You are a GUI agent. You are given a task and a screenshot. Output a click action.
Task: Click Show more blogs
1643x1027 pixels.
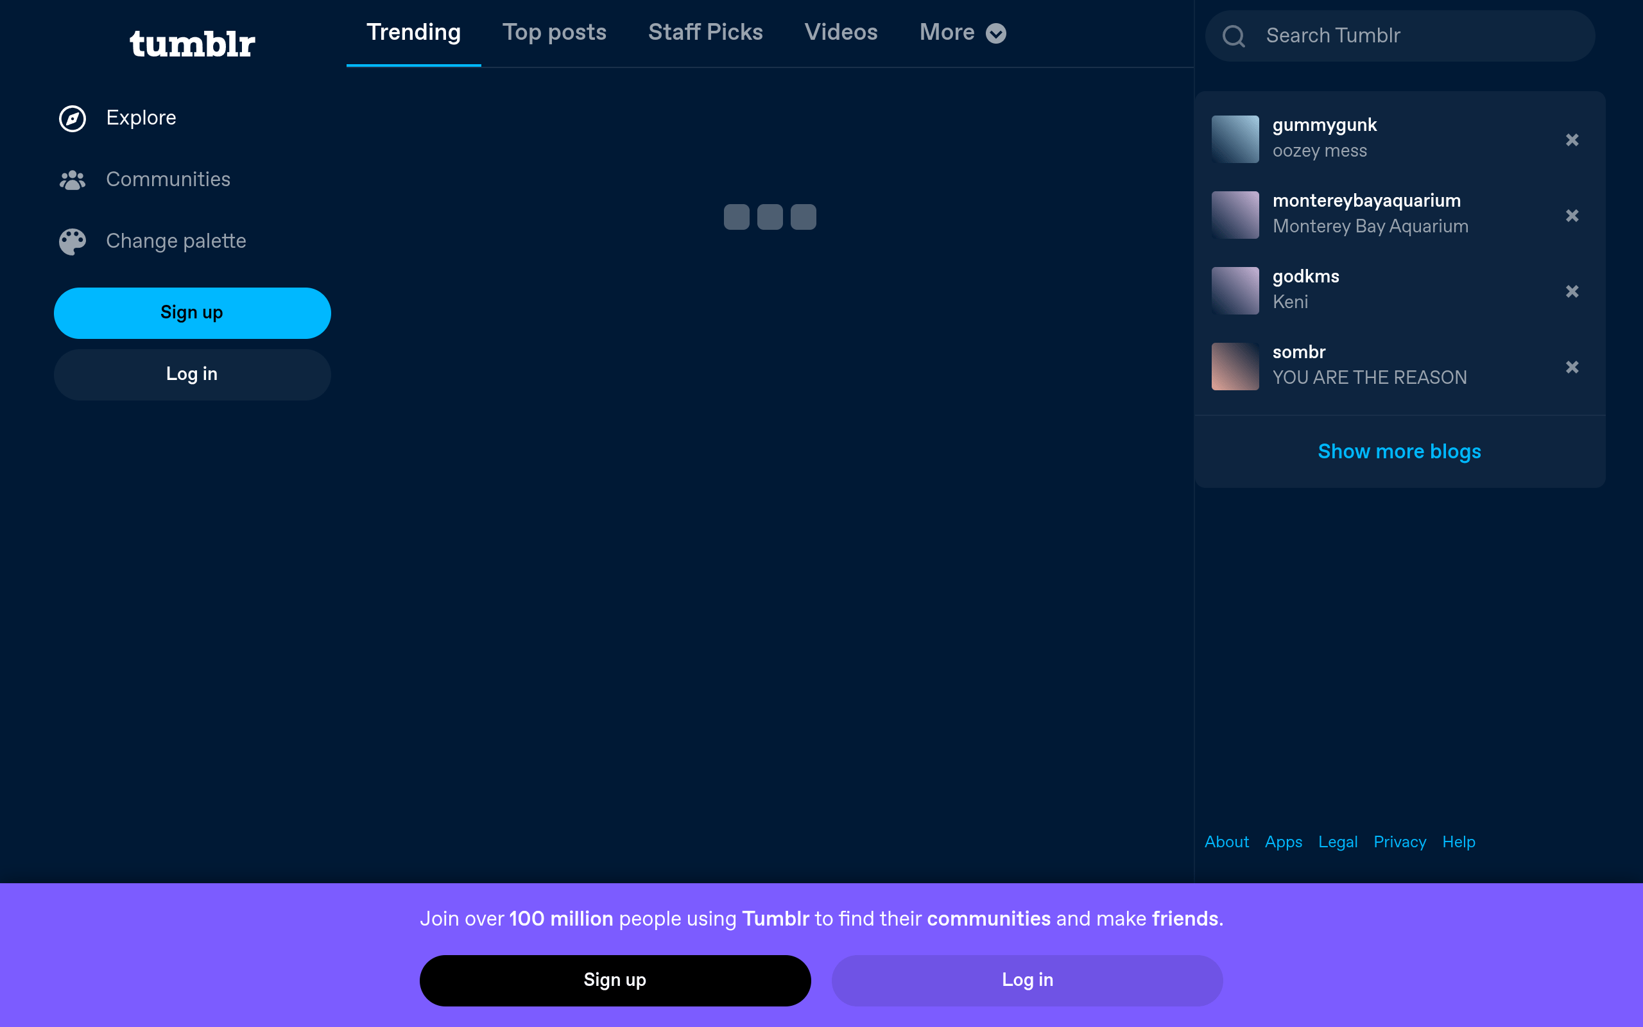point(1399,452)
